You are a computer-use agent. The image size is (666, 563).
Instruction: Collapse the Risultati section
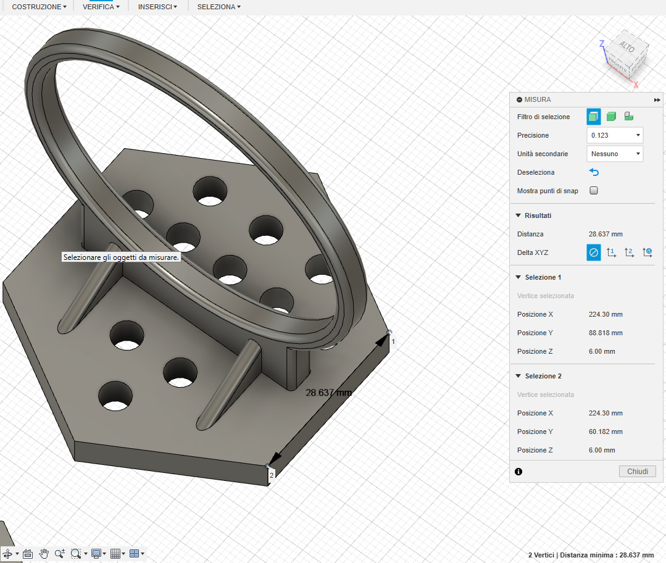pyautogui.click(x=518, y=215)
